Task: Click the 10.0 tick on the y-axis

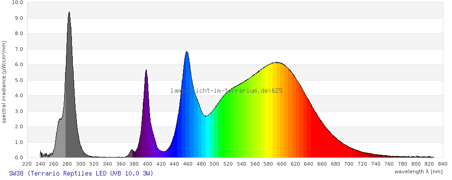Action: (x=17, y=3)
